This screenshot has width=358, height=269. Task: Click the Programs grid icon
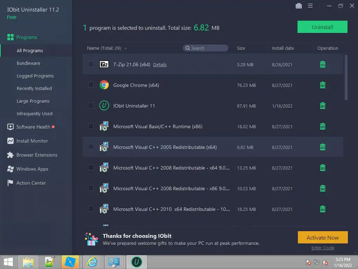pos(10,37)
